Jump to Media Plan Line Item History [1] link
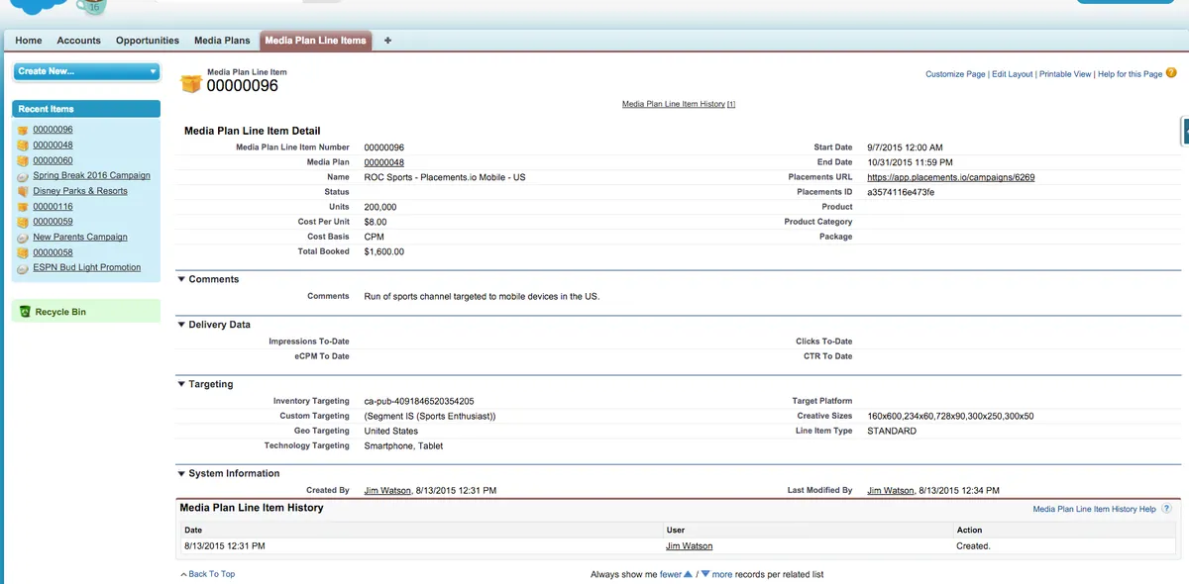The image size is (1189, 584). pos(679,104)
